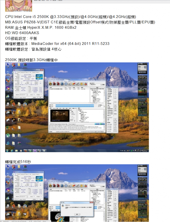Open the 'Normal' work mode dropdown in first screenshot
This screenshot has width=170, height=222.
click(101, 106)
